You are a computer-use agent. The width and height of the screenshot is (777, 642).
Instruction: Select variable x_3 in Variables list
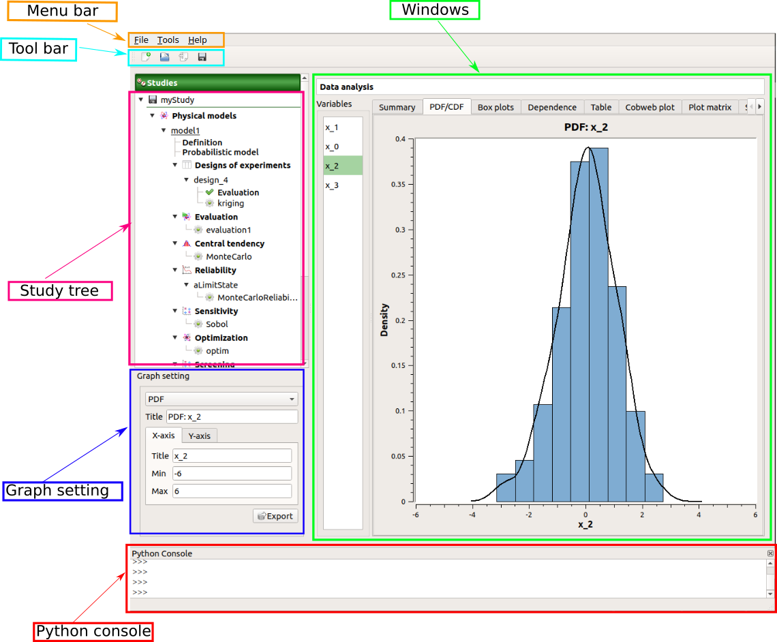332,185
